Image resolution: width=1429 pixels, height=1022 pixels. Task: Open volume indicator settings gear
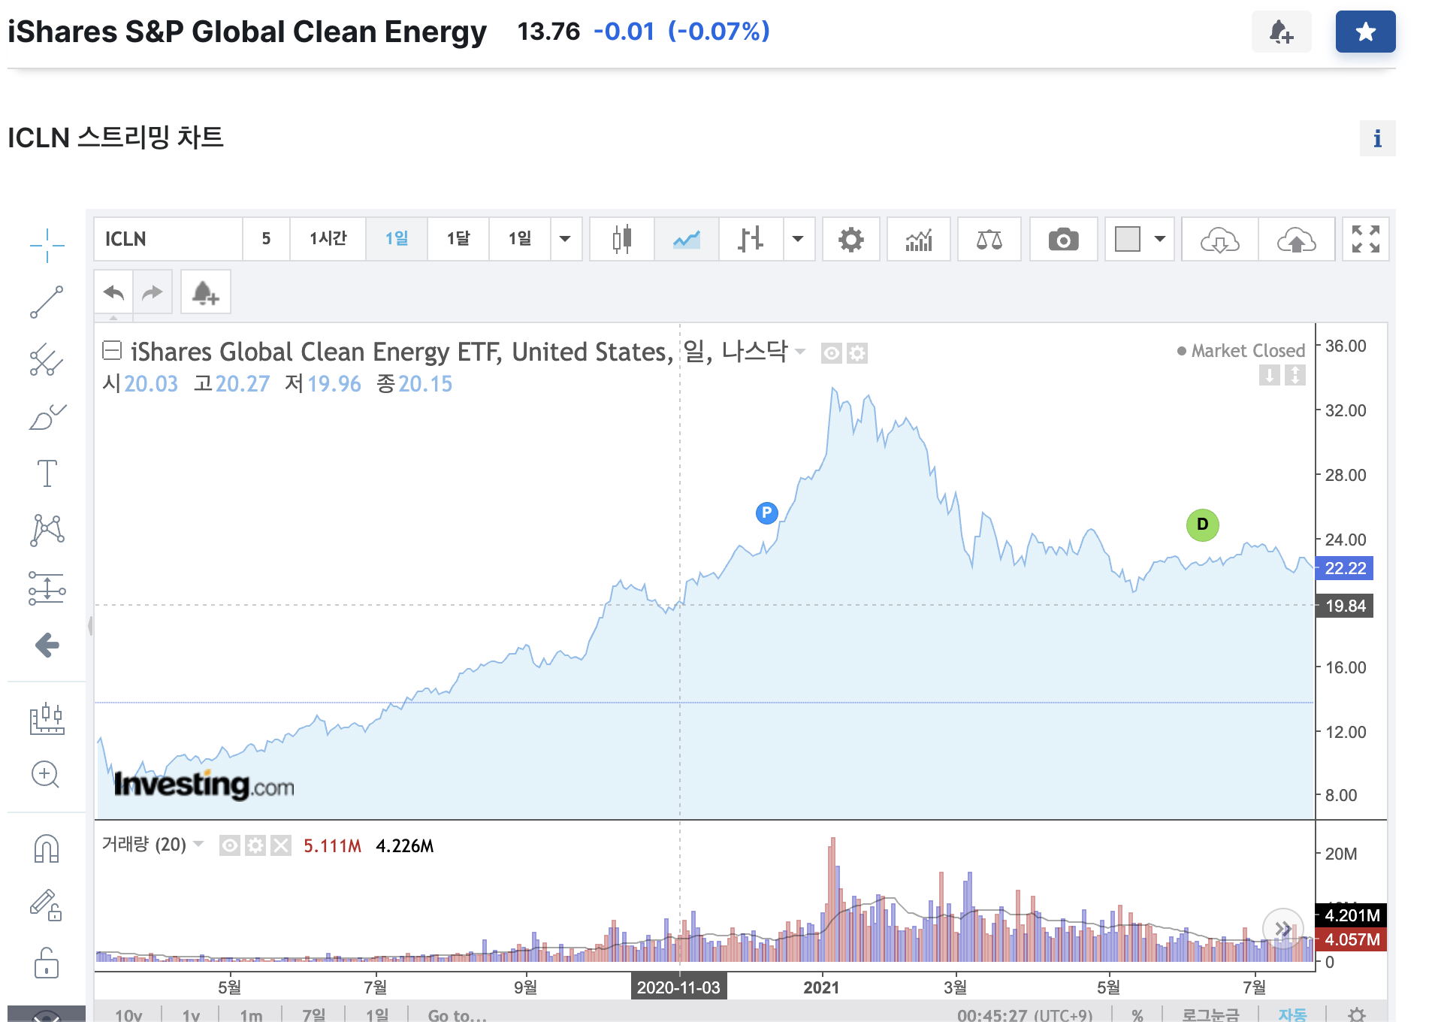tap(255, 846)
